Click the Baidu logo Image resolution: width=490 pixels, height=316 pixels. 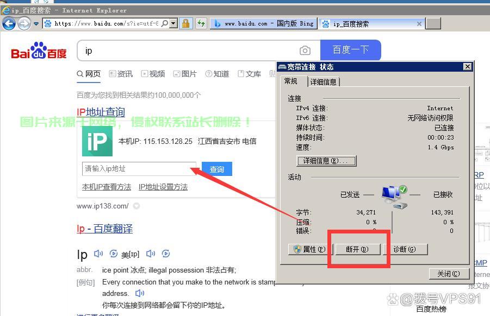[39, 50]
